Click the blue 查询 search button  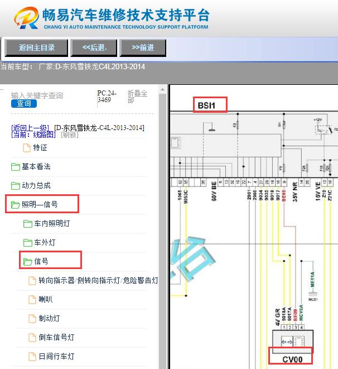click(x=24, y=103)
